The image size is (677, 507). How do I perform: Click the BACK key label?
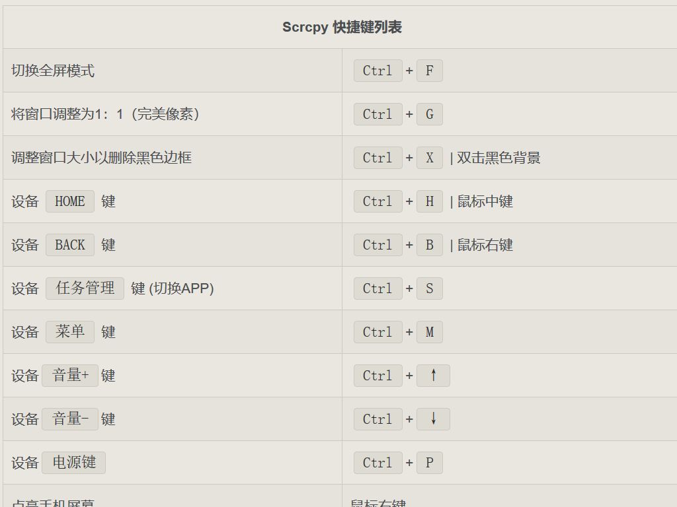[x=70, y=245]
